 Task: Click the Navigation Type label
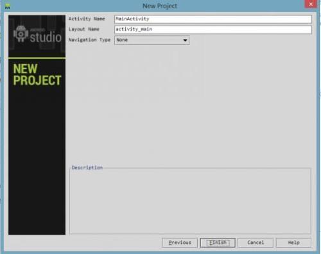point(89,40)
